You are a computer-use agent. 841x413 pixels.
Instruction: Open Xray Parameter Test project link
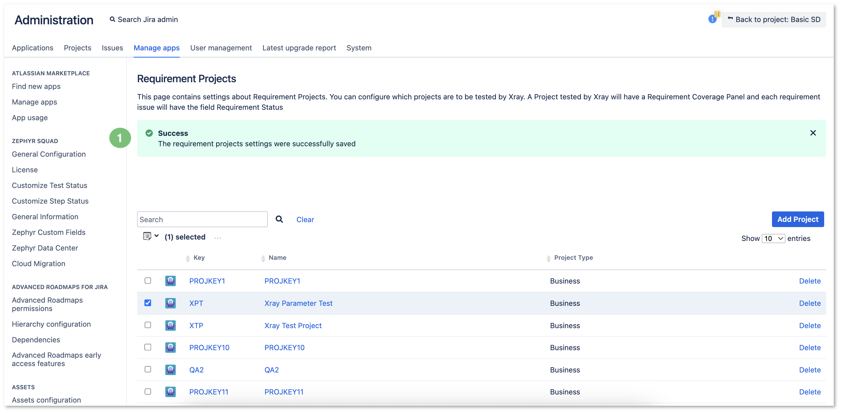coord(298,303)
